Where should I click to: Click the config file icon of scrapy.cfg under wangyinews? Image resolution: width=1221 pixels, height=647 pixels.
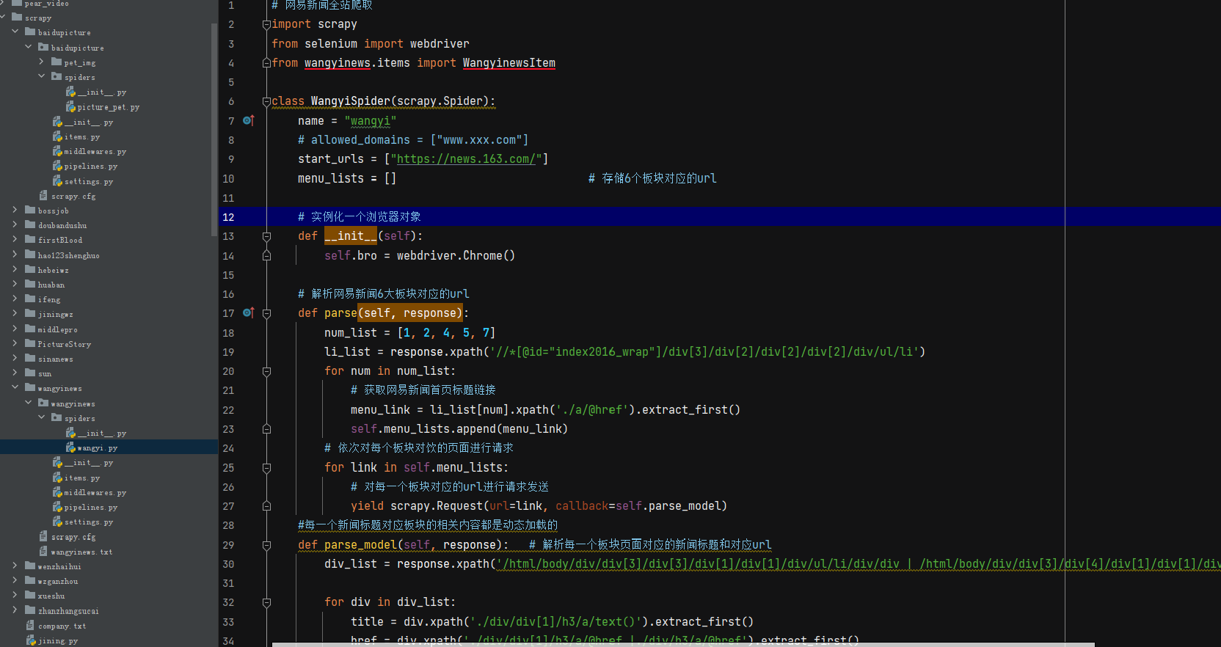pos(43,536)
